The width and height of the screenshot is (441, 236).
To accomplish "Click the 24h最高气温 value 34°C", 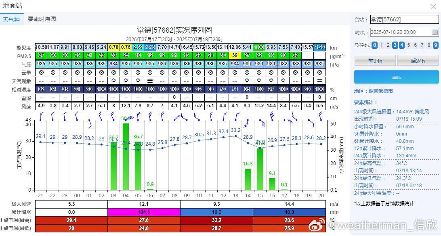I will tap(401, 163).
